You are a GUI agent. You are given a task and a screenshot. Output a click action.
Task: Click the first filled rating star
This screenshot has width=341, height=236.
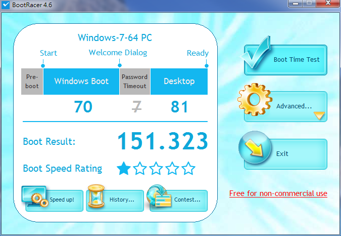click(124, 168)
